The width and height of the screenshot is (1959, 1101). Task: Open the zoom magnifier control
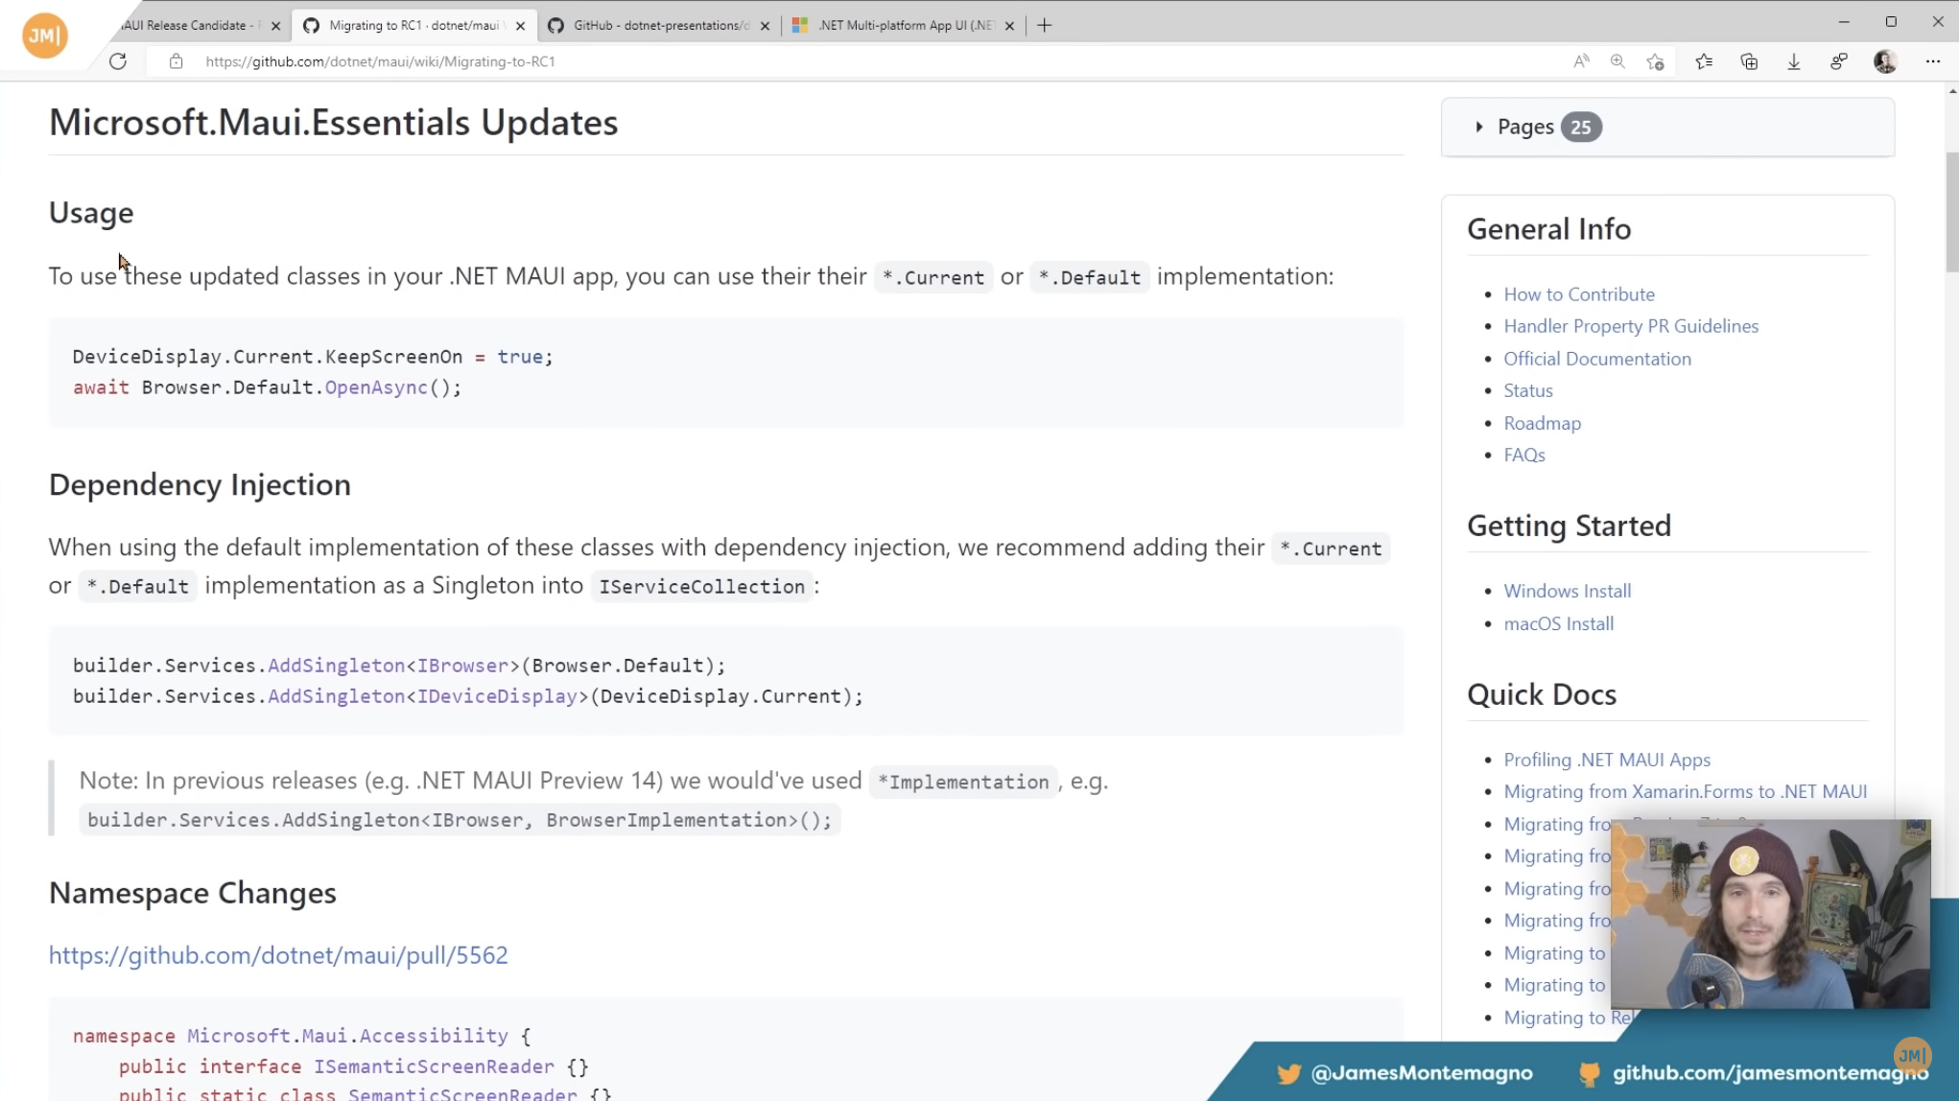(x=1617, y=61)
